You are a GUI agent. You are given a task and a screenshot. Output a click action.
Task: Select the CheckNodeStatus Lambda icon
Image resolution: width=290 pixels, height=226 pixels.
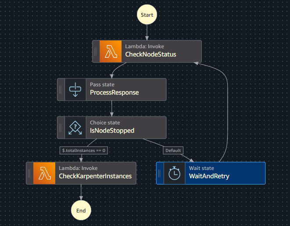(111, 51)
